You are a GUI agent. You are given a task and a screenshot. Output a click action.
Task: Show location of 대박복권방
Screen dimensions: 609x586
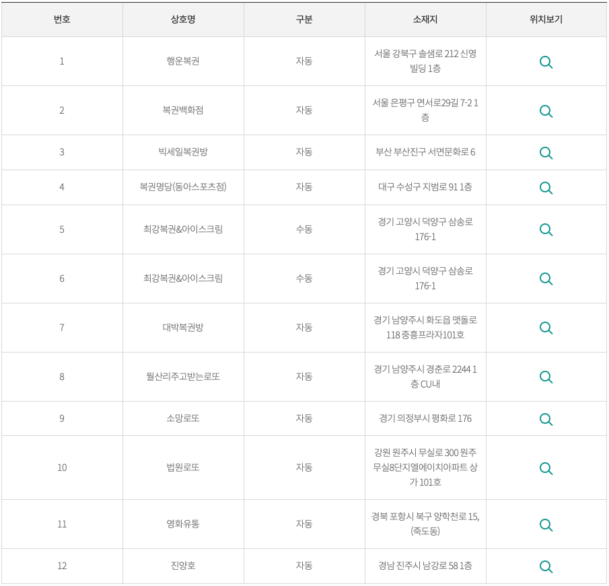point(546,328)
